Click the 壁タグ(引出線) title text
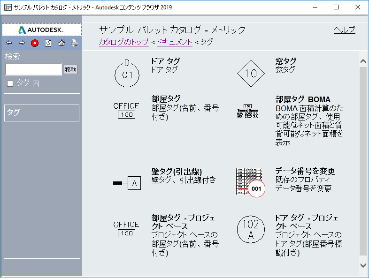Image resolution: width=369 pixels, height=278 pixels. [x=177, y=172]
